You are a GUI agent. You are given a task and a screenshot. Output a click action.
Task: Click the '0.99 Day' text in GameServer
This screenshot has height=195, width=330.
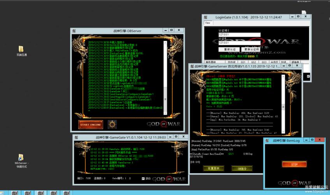248,154
